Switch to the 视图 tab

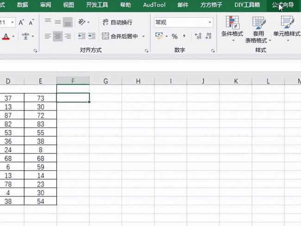(69, 5)
